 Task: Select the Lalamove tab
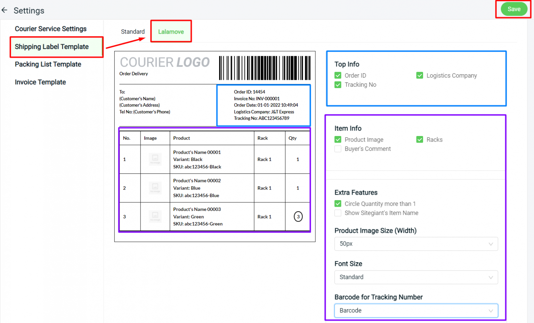pos(171,31)
